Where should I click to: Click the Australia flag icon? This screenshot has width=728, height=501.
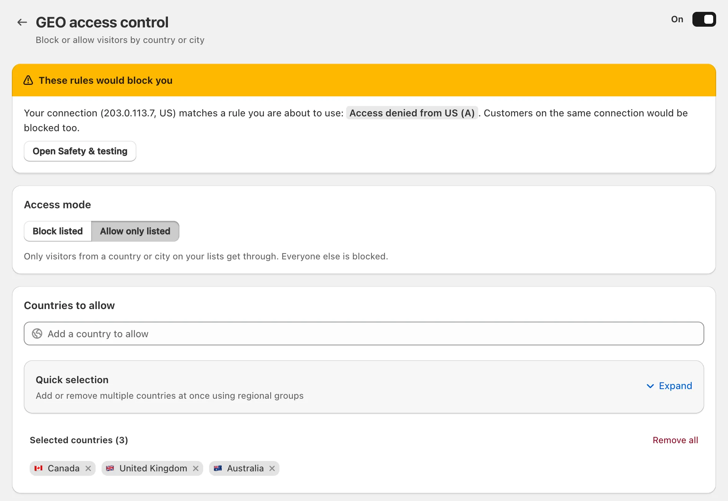pyautogui.click(x=218, y=468)
